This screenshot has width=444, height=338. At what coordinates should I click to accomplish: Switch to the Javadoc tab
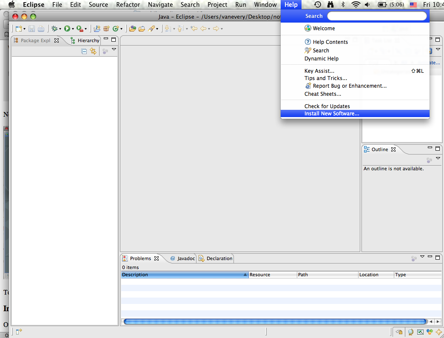click(x=182, y=258)
